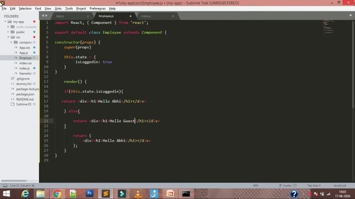Click tab navigation right arrow
This screenshot has width=355, height=199.
coord(47,15)
